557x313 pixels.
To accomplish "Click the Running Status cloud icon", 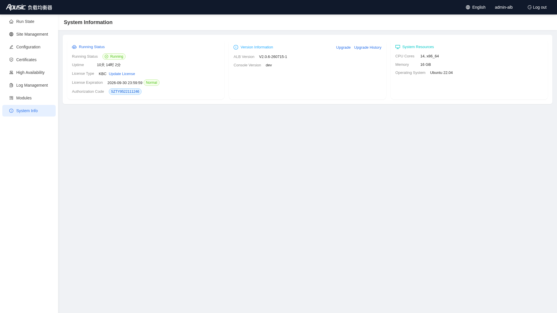I will [74, 47].
